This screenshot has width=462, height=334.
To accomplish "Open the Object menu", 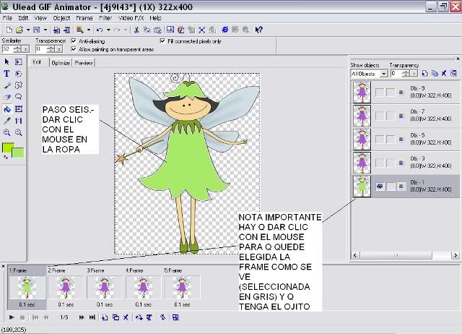I will (61, 18).
